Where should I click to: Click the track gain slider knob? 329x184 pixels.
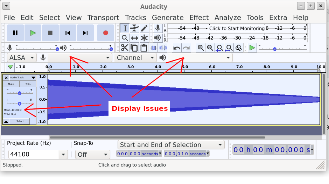(x=20, y=93)
